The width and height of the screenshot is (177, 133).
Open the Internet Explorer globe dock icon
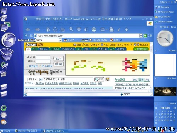coord(8,40)
